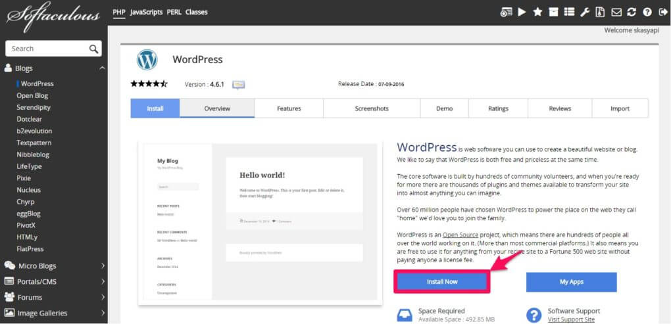Open email settings envelope icon

(x=616, y=12)
